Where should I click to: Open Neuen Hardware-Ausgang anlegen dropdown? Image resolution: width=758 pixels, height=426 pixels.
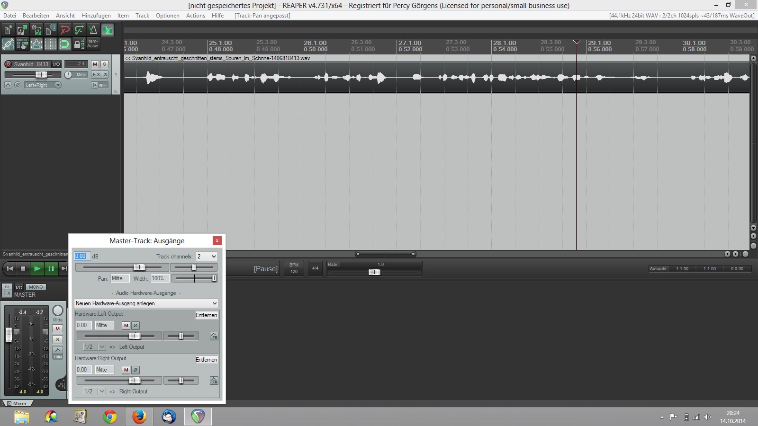pos(146,303)
